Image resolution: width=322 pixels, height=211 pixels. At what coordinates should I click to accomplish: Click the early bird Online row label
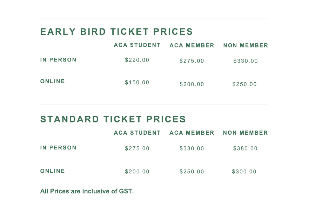(x=53, y=81)
